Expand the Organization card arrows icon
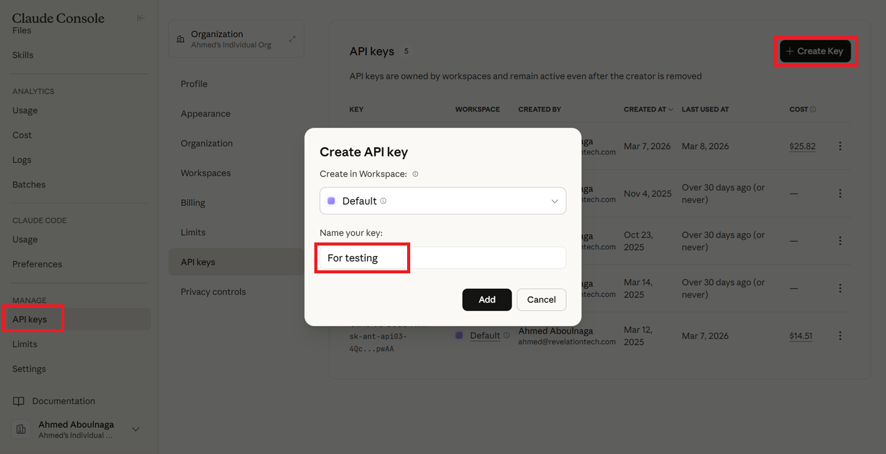This screenshot has width=886, height=454. [292, 39]
